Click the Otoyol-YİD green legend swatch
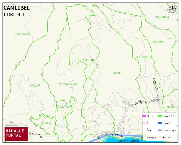 pos(160,116)
